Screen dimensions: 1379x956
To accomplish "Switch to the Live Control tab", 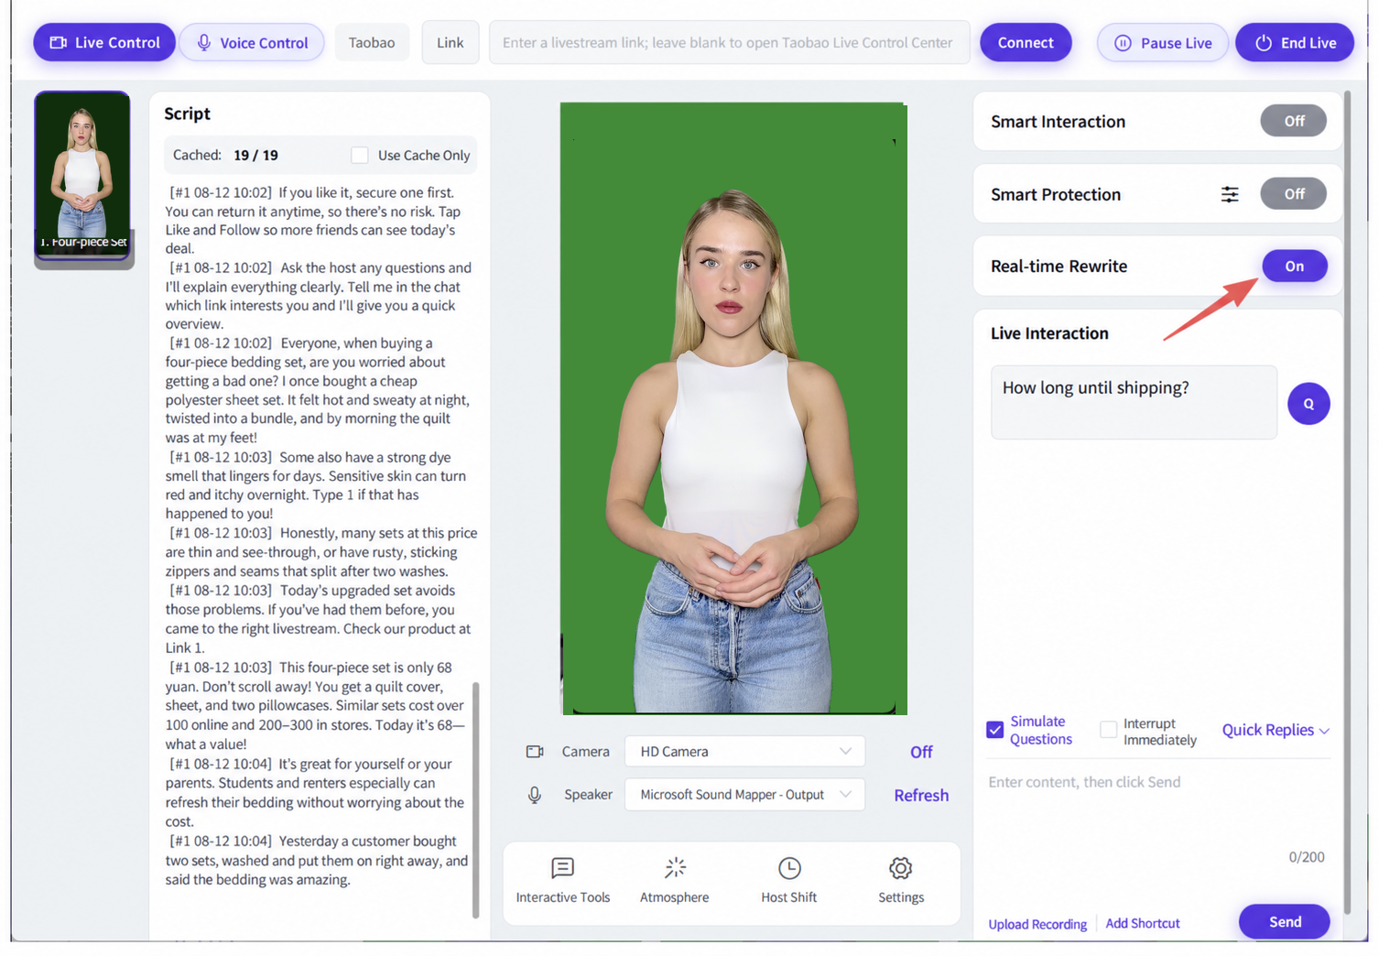I will (x=104, y=43).
